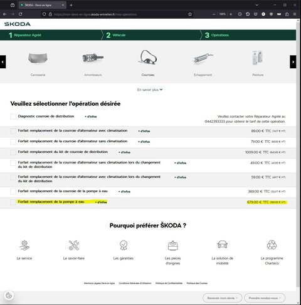This screenshot has width=301, height=305.
Task: Zoom in with the plus button
Action: point(231,14)
